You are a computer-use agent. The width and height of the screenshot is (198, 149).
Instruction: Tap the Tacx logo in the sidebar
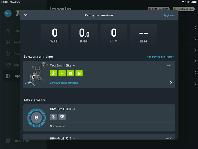pos(8,13)
